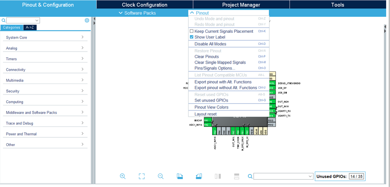Click the VCAP pin at the chip bottom
Viewport: 390px width, 187px height.
click(x=256, y=131)
